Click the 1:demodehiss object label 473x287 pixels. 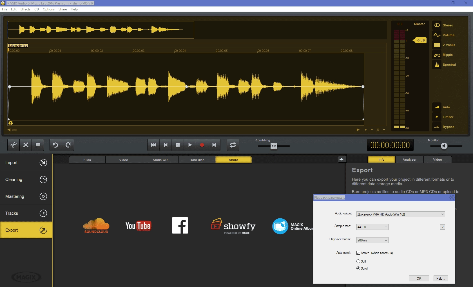point(18,46)
